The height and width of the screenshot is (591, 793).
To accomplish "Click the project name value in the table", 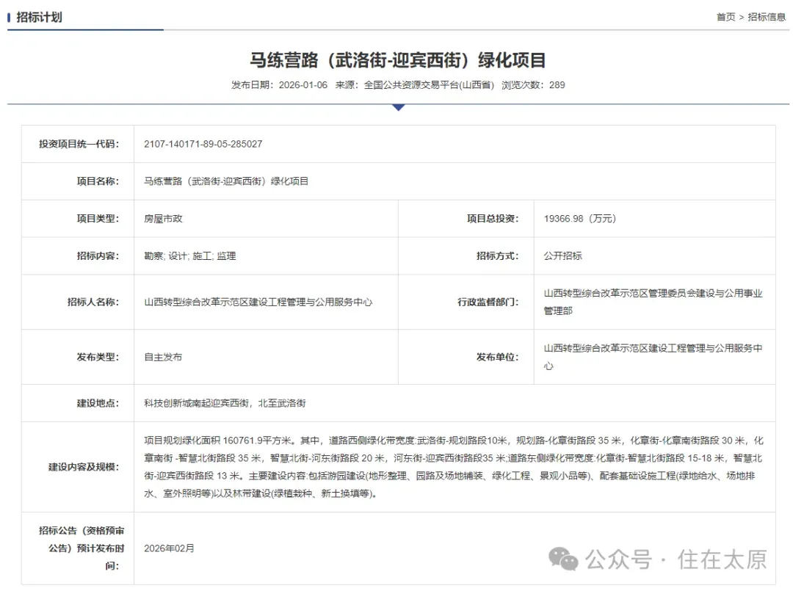I will [x=226, y=181].
